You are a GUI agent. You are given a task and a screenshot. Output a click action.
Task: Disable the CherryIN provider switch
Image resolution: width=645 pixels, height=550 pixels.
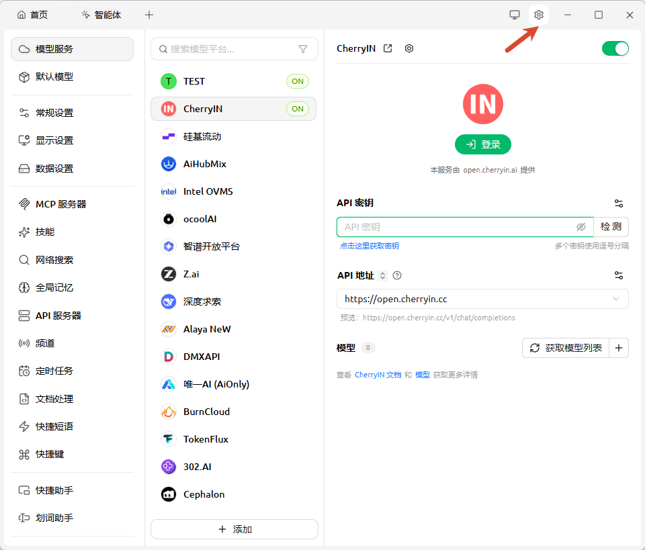[x=615, y=48]
